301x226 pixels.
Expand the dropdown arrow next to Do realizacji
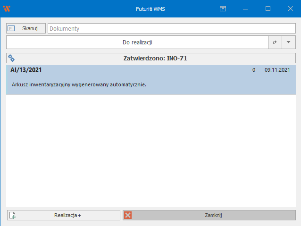click(288, 42)
